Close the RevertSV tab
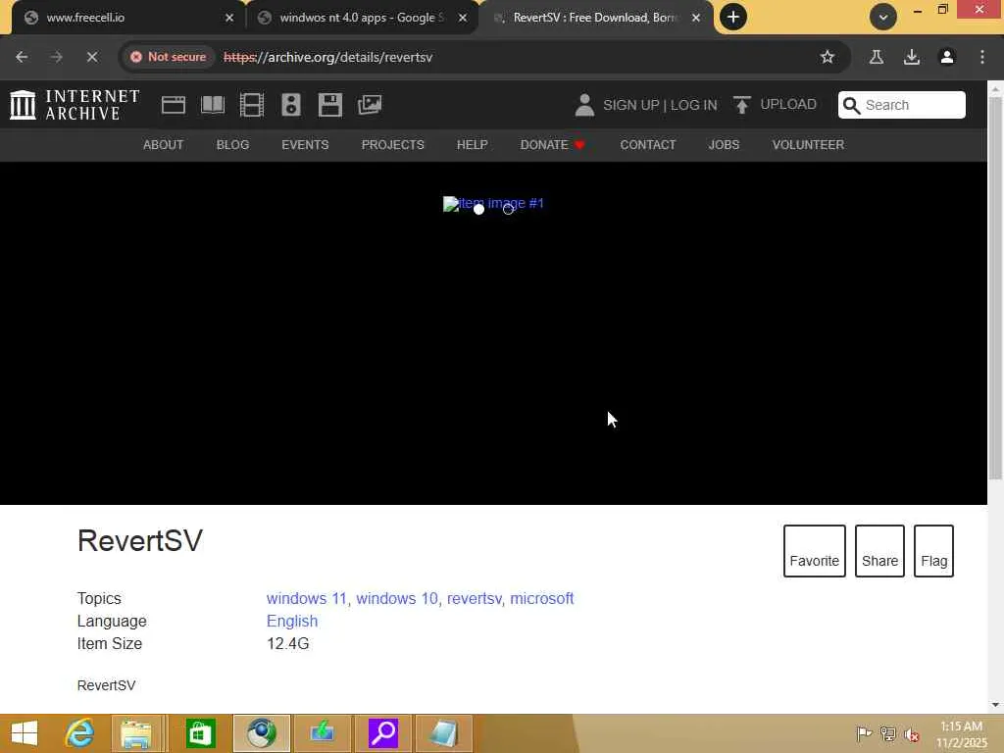Viewport: 1004px width, 753px height. (x=696, y=18)
